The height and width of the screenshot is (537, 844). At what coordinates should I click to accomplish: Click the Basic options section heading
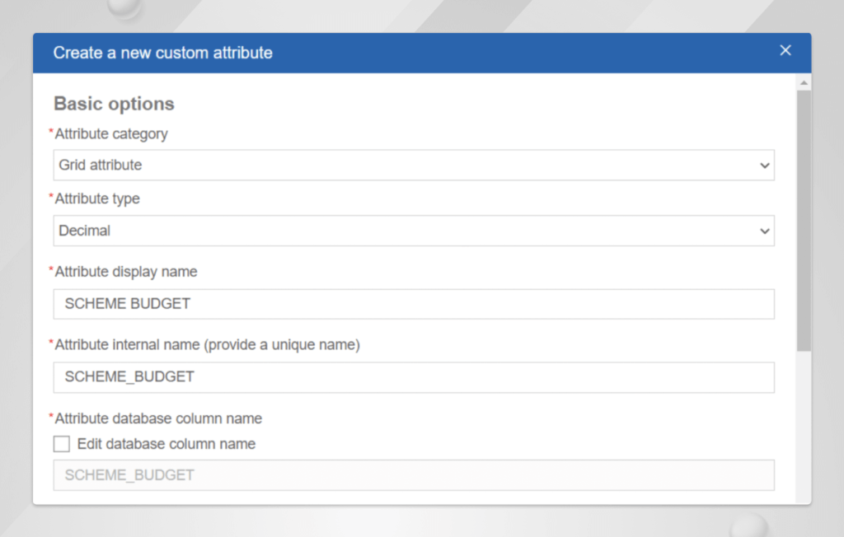pyautogui.click(x=114, y=104)
